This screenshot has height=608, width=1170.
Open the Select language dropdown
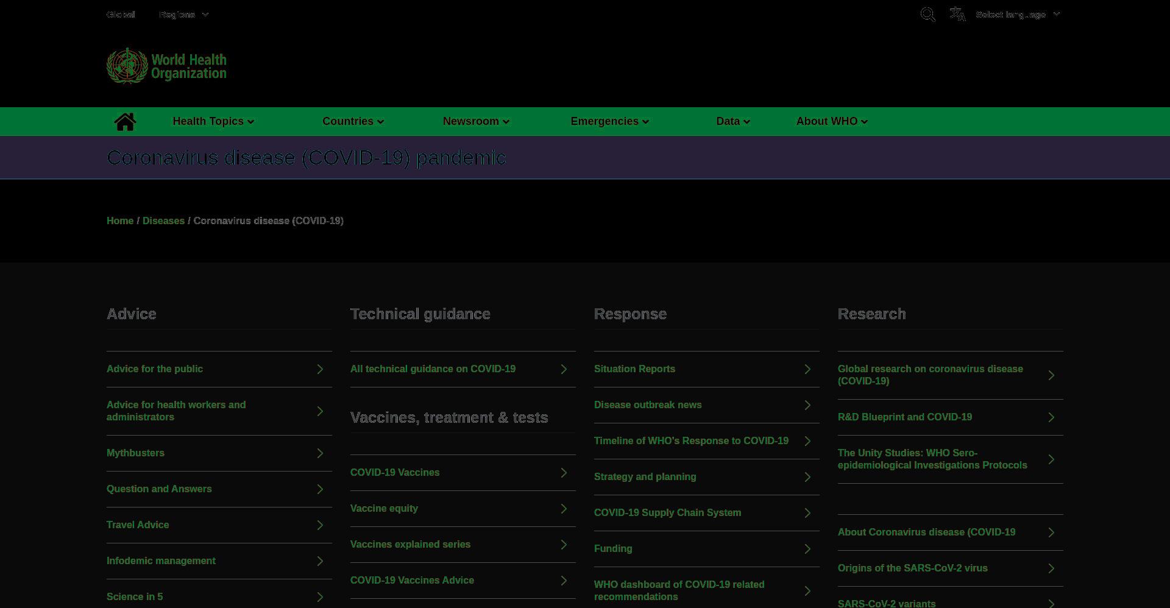pos(1018,15)
